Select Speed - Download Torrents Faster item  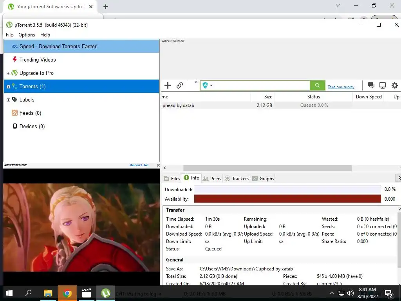[81, 46]
